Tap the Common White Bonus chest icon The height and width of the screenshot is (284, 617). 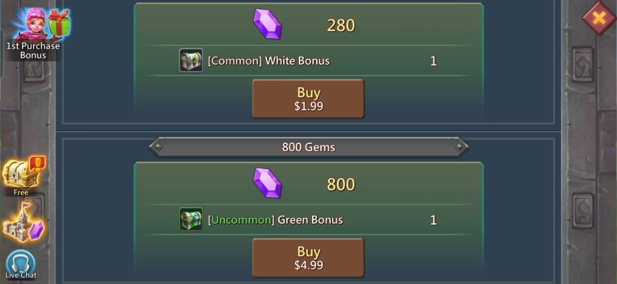(x=191, y=60)
